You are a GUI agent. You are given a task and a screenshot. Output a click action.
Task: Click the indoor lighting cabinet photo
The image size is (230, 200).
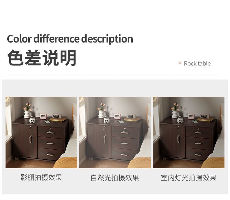pos(189,132)
